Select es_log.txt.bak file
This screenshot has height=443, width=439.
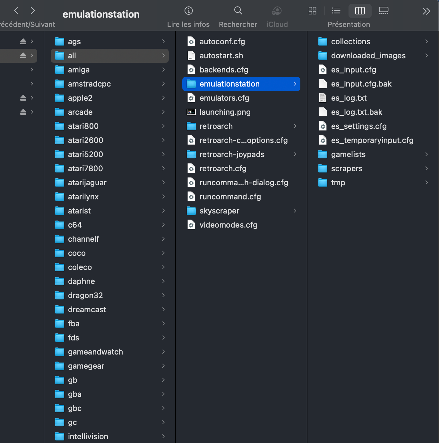373,112
